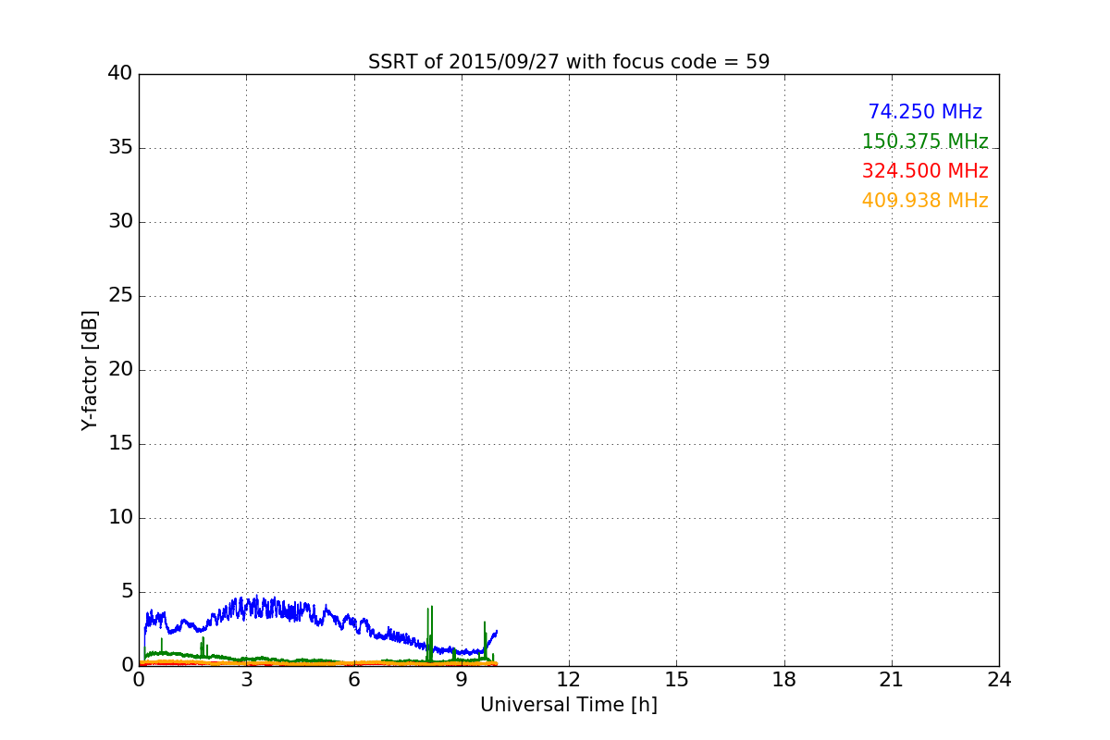Click the x-axis tick label 9
Image resolution: width=1110 pixels, height=740 pixels.
point(462,680)
